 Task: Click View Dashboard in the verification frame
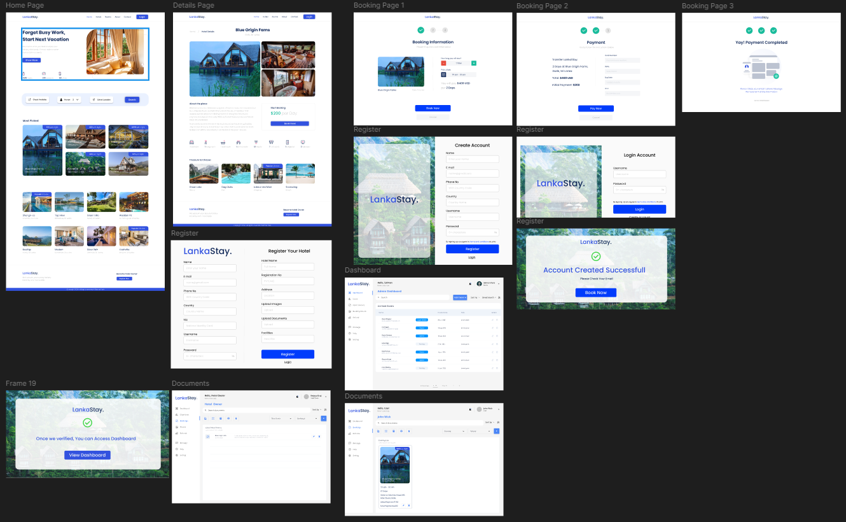click(87, 455)
